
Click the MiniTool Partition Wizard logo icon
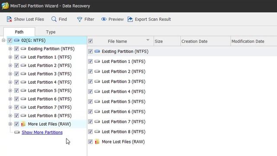5,6
